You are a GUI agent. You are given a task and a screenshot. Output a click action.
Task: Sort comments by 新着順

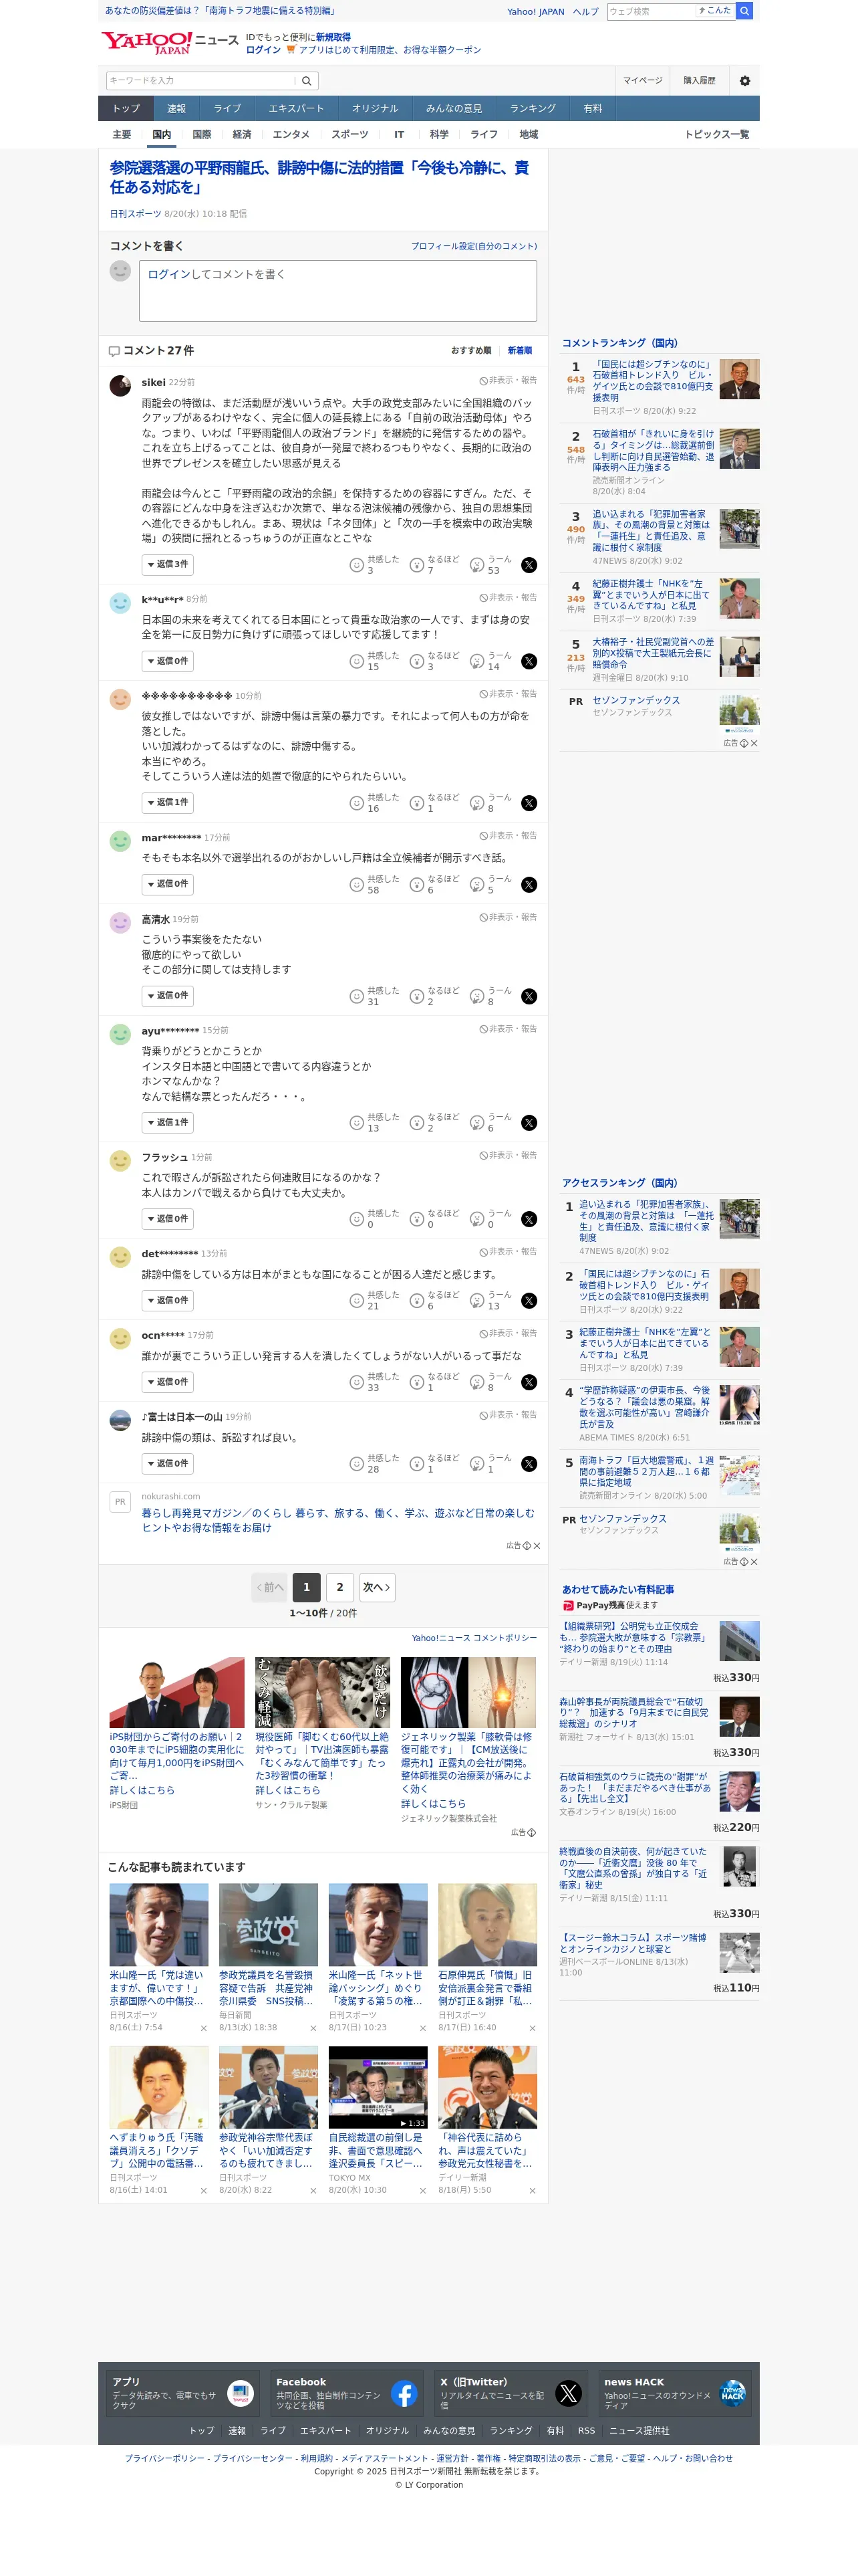click(x=519, y=350)
